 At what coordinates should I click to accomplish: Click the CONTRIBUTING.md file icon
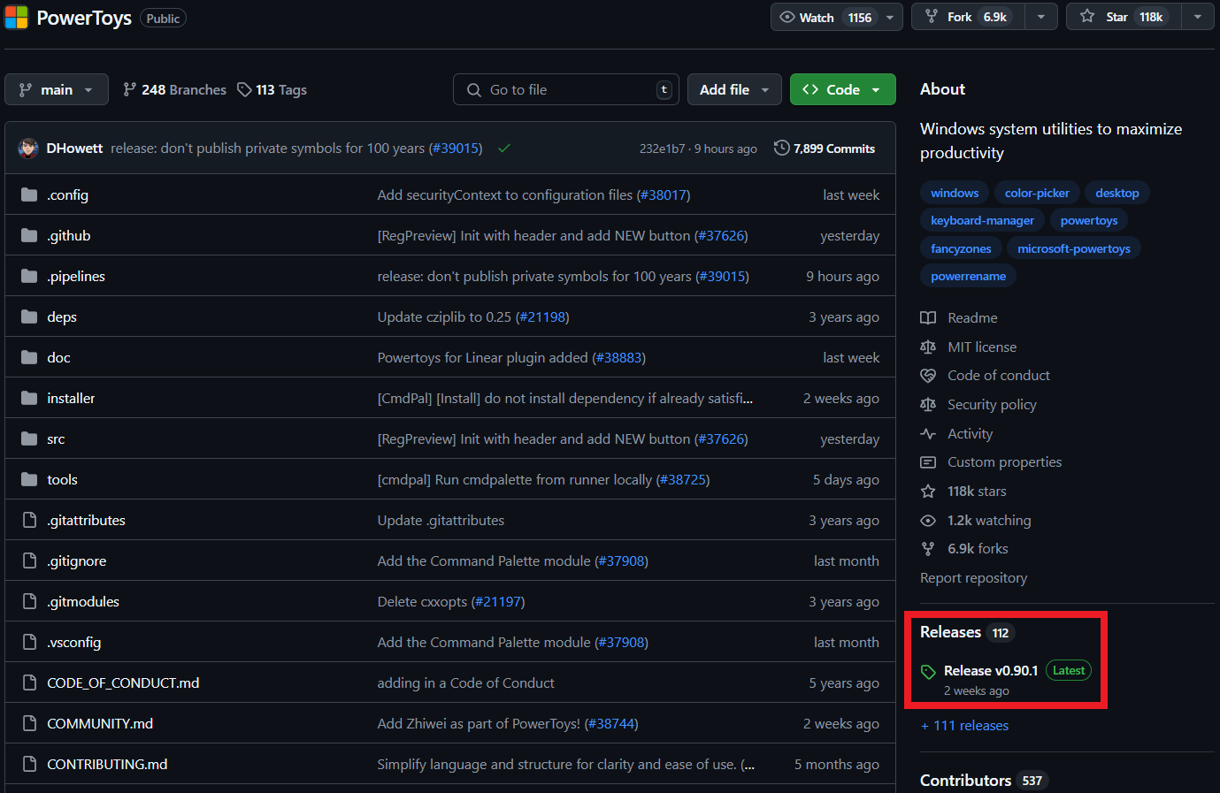(29, 764)
